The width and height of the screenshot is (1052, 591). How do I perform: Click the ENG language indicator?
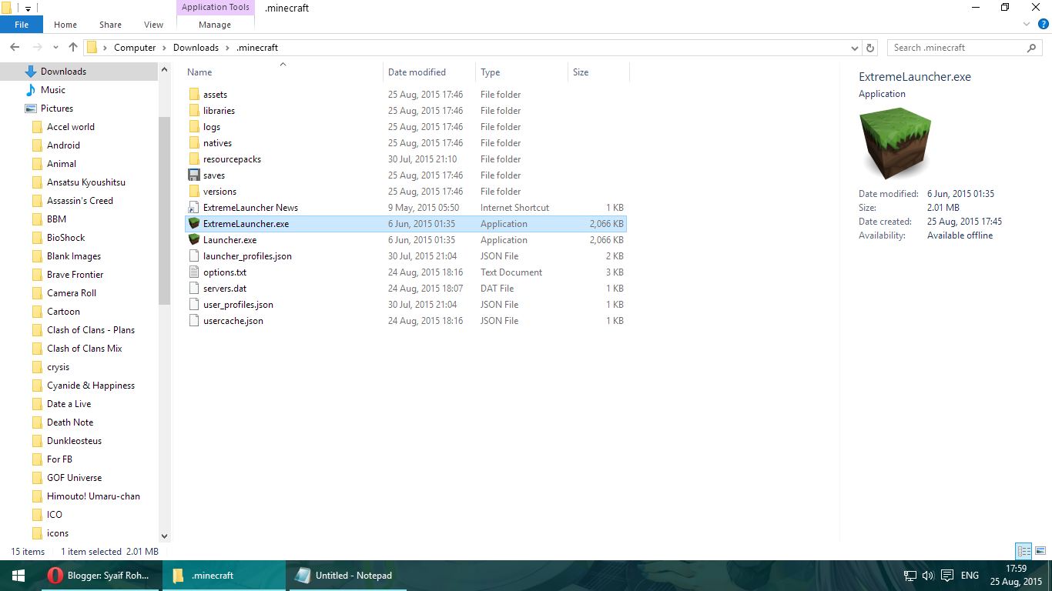tap(970, 576)
